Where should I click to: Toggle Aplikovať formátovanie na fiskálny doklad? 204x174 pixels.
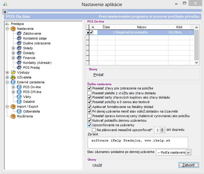tap(89, 107)
